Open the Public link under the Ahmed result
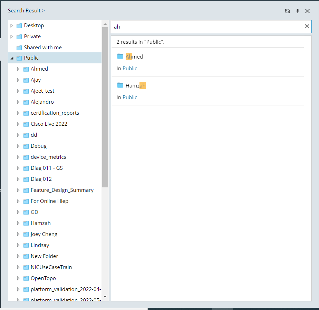The width and height of the screenshot is (319, 310). tap(130, 68)
